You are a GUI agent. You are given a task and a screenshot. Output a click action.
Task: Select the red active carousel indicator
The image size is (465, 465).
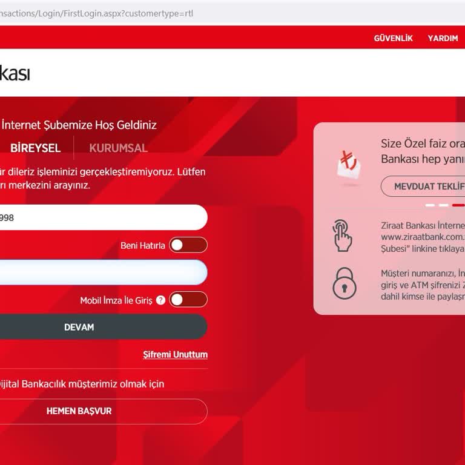[x=458, y=205]
